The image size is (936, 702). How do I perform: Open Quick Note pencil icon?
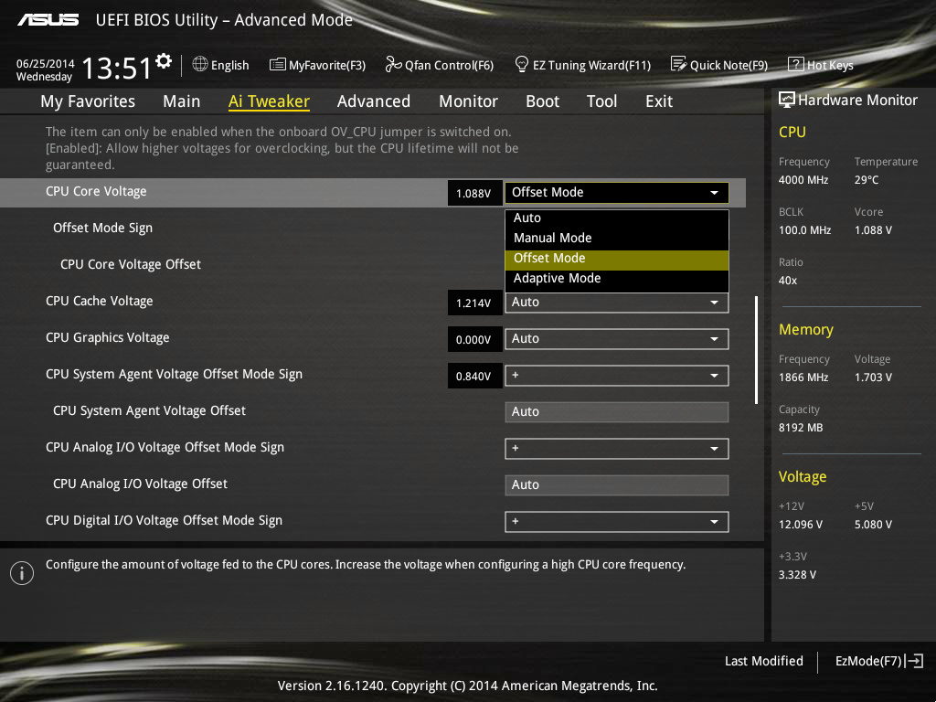[x=678, y=64]
